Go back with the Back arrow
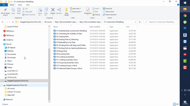This screenshot has height=106, width=190. tap(3, 22)
